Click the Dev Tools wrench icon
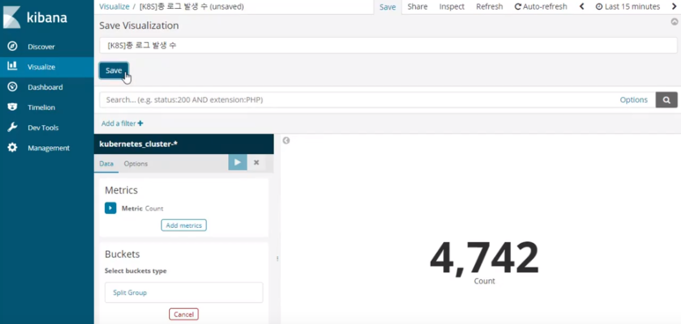 coord(12,128)
